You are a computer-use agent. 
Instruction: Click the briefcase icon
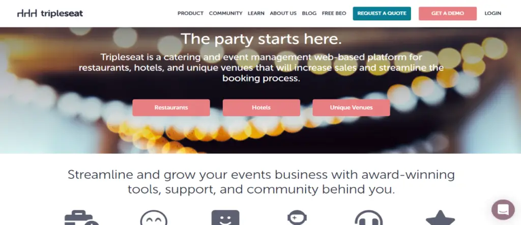tap(81, 218)
